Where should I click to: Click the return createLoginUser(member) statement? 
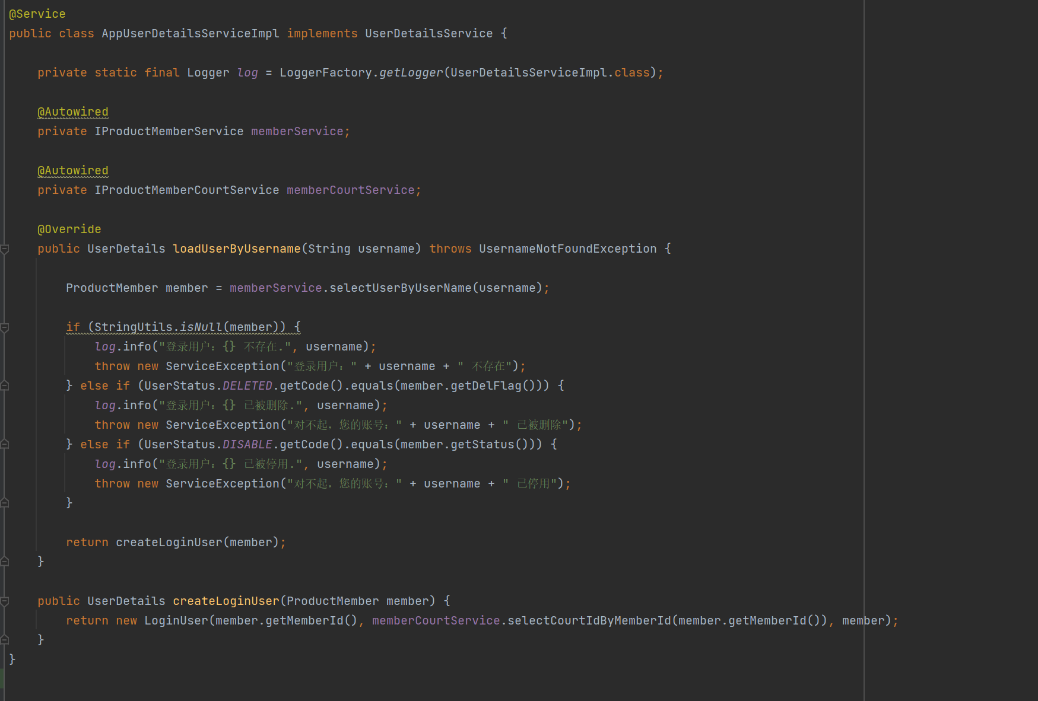pyautogui.click(x=176, y=542)
